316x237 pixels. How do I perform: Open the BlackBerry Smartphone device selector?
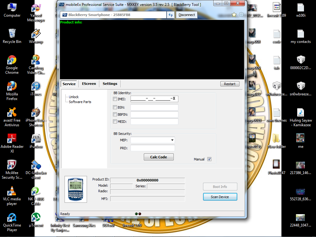(x=114, y=15)
